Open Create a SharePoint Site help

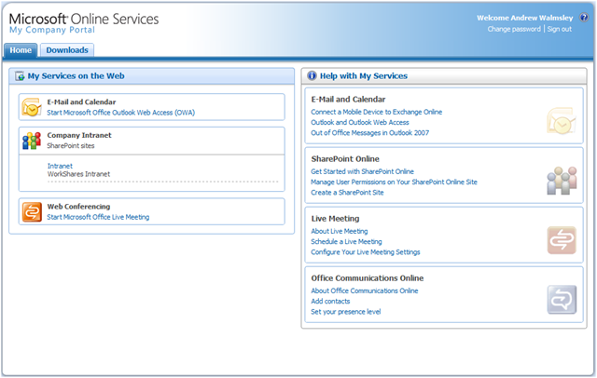pos(347,193)
